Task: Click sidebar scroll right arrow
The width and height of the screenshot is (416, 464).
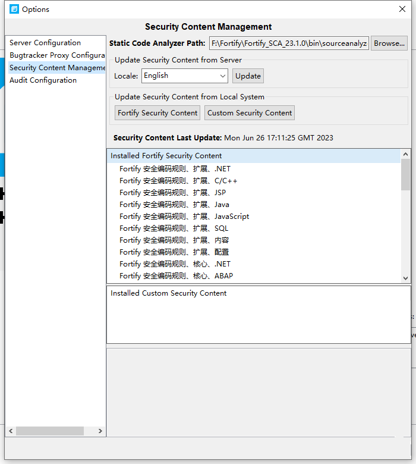Action: click(x=100, y=431)
